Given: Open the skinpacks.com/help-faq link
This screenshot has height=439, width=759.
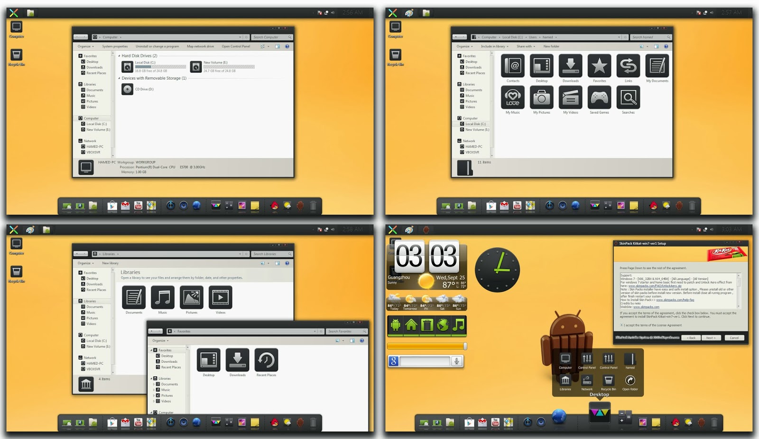Looking at the screenshot, I should tap(675, 300).
